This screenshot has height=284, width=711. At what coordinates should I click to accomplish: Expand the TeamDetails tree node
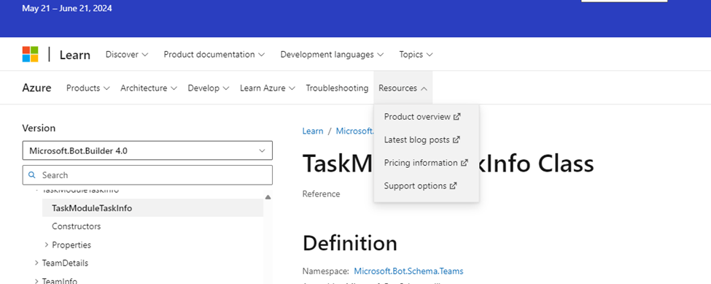(x=36, y=263)
